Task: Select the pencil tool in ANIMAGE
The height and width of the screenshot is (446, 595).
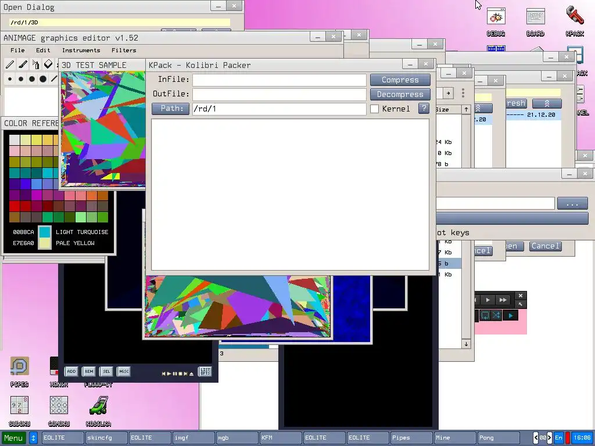Action: coord(10,64)
